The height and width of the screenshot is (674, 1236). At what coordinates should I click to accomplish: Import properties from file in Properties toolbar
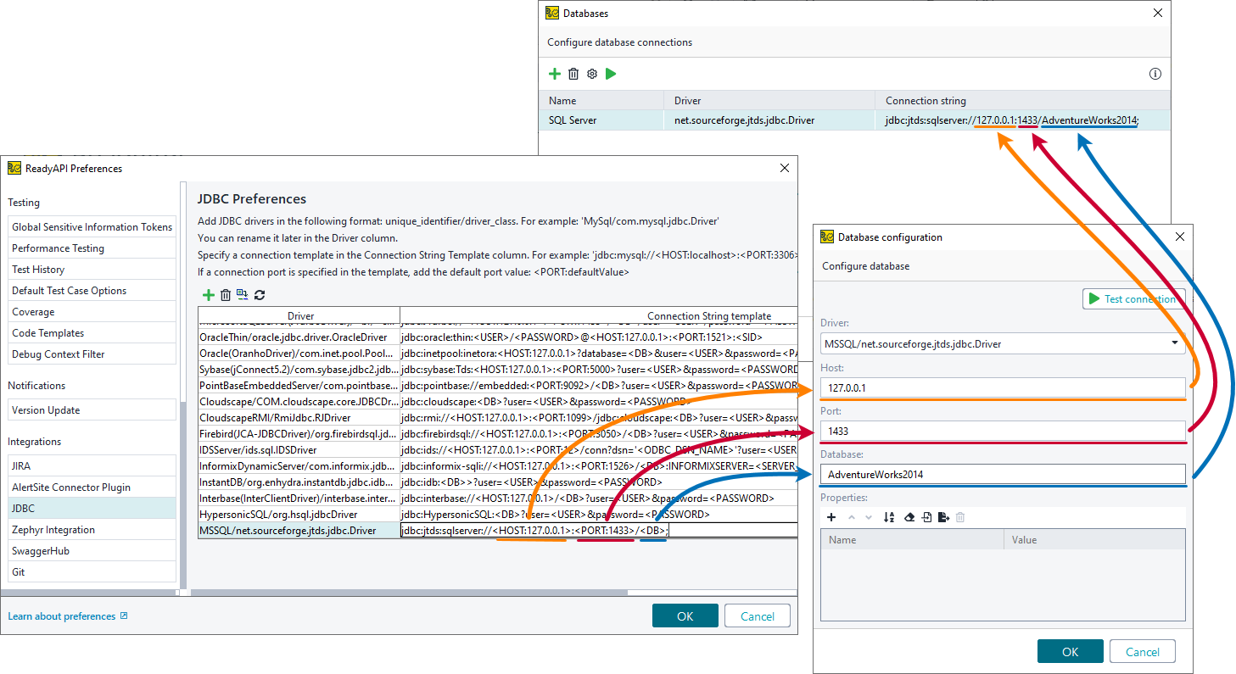(x=925, y=517)
